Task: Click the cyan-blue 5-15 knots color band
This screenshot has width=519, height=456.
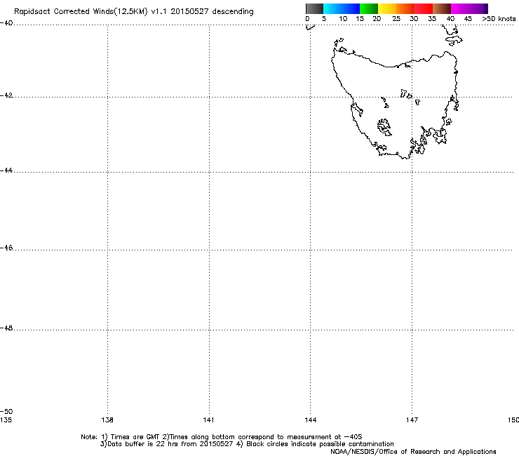Action: [x=342, y=8]
